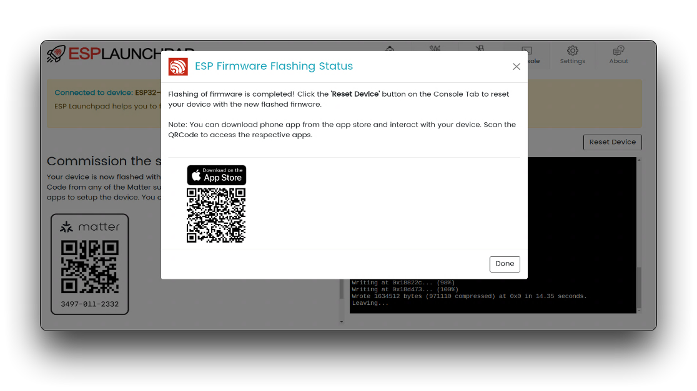Screen dimensions: 697x391
Task: Click the 'Writing at 0x18d473... (100%)' line
Action: tap(405, 289)
